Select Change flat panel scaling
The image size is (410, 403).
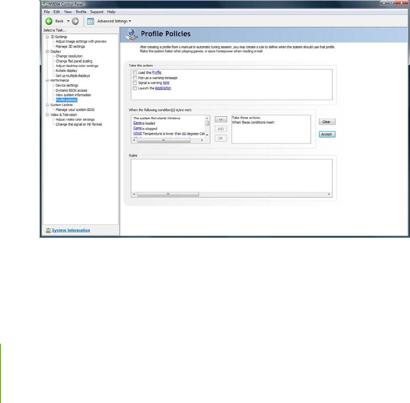(74, 61)
